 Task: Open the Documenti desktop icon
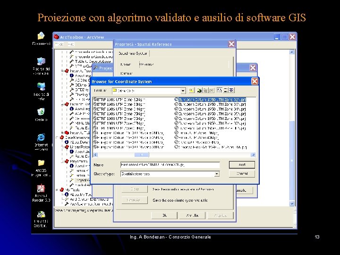[x=41, y=39]
